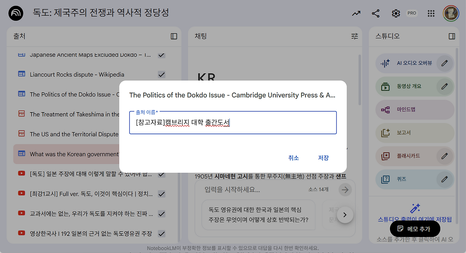Open The US and the Territorial Dispute source
The height and width of the screenshot is (253, 466).
[74, 134]
